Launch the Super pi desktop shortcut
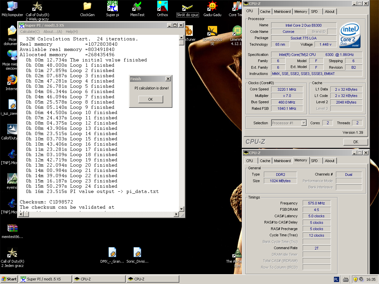Viewport: 379px width, 284px height. 113,6
